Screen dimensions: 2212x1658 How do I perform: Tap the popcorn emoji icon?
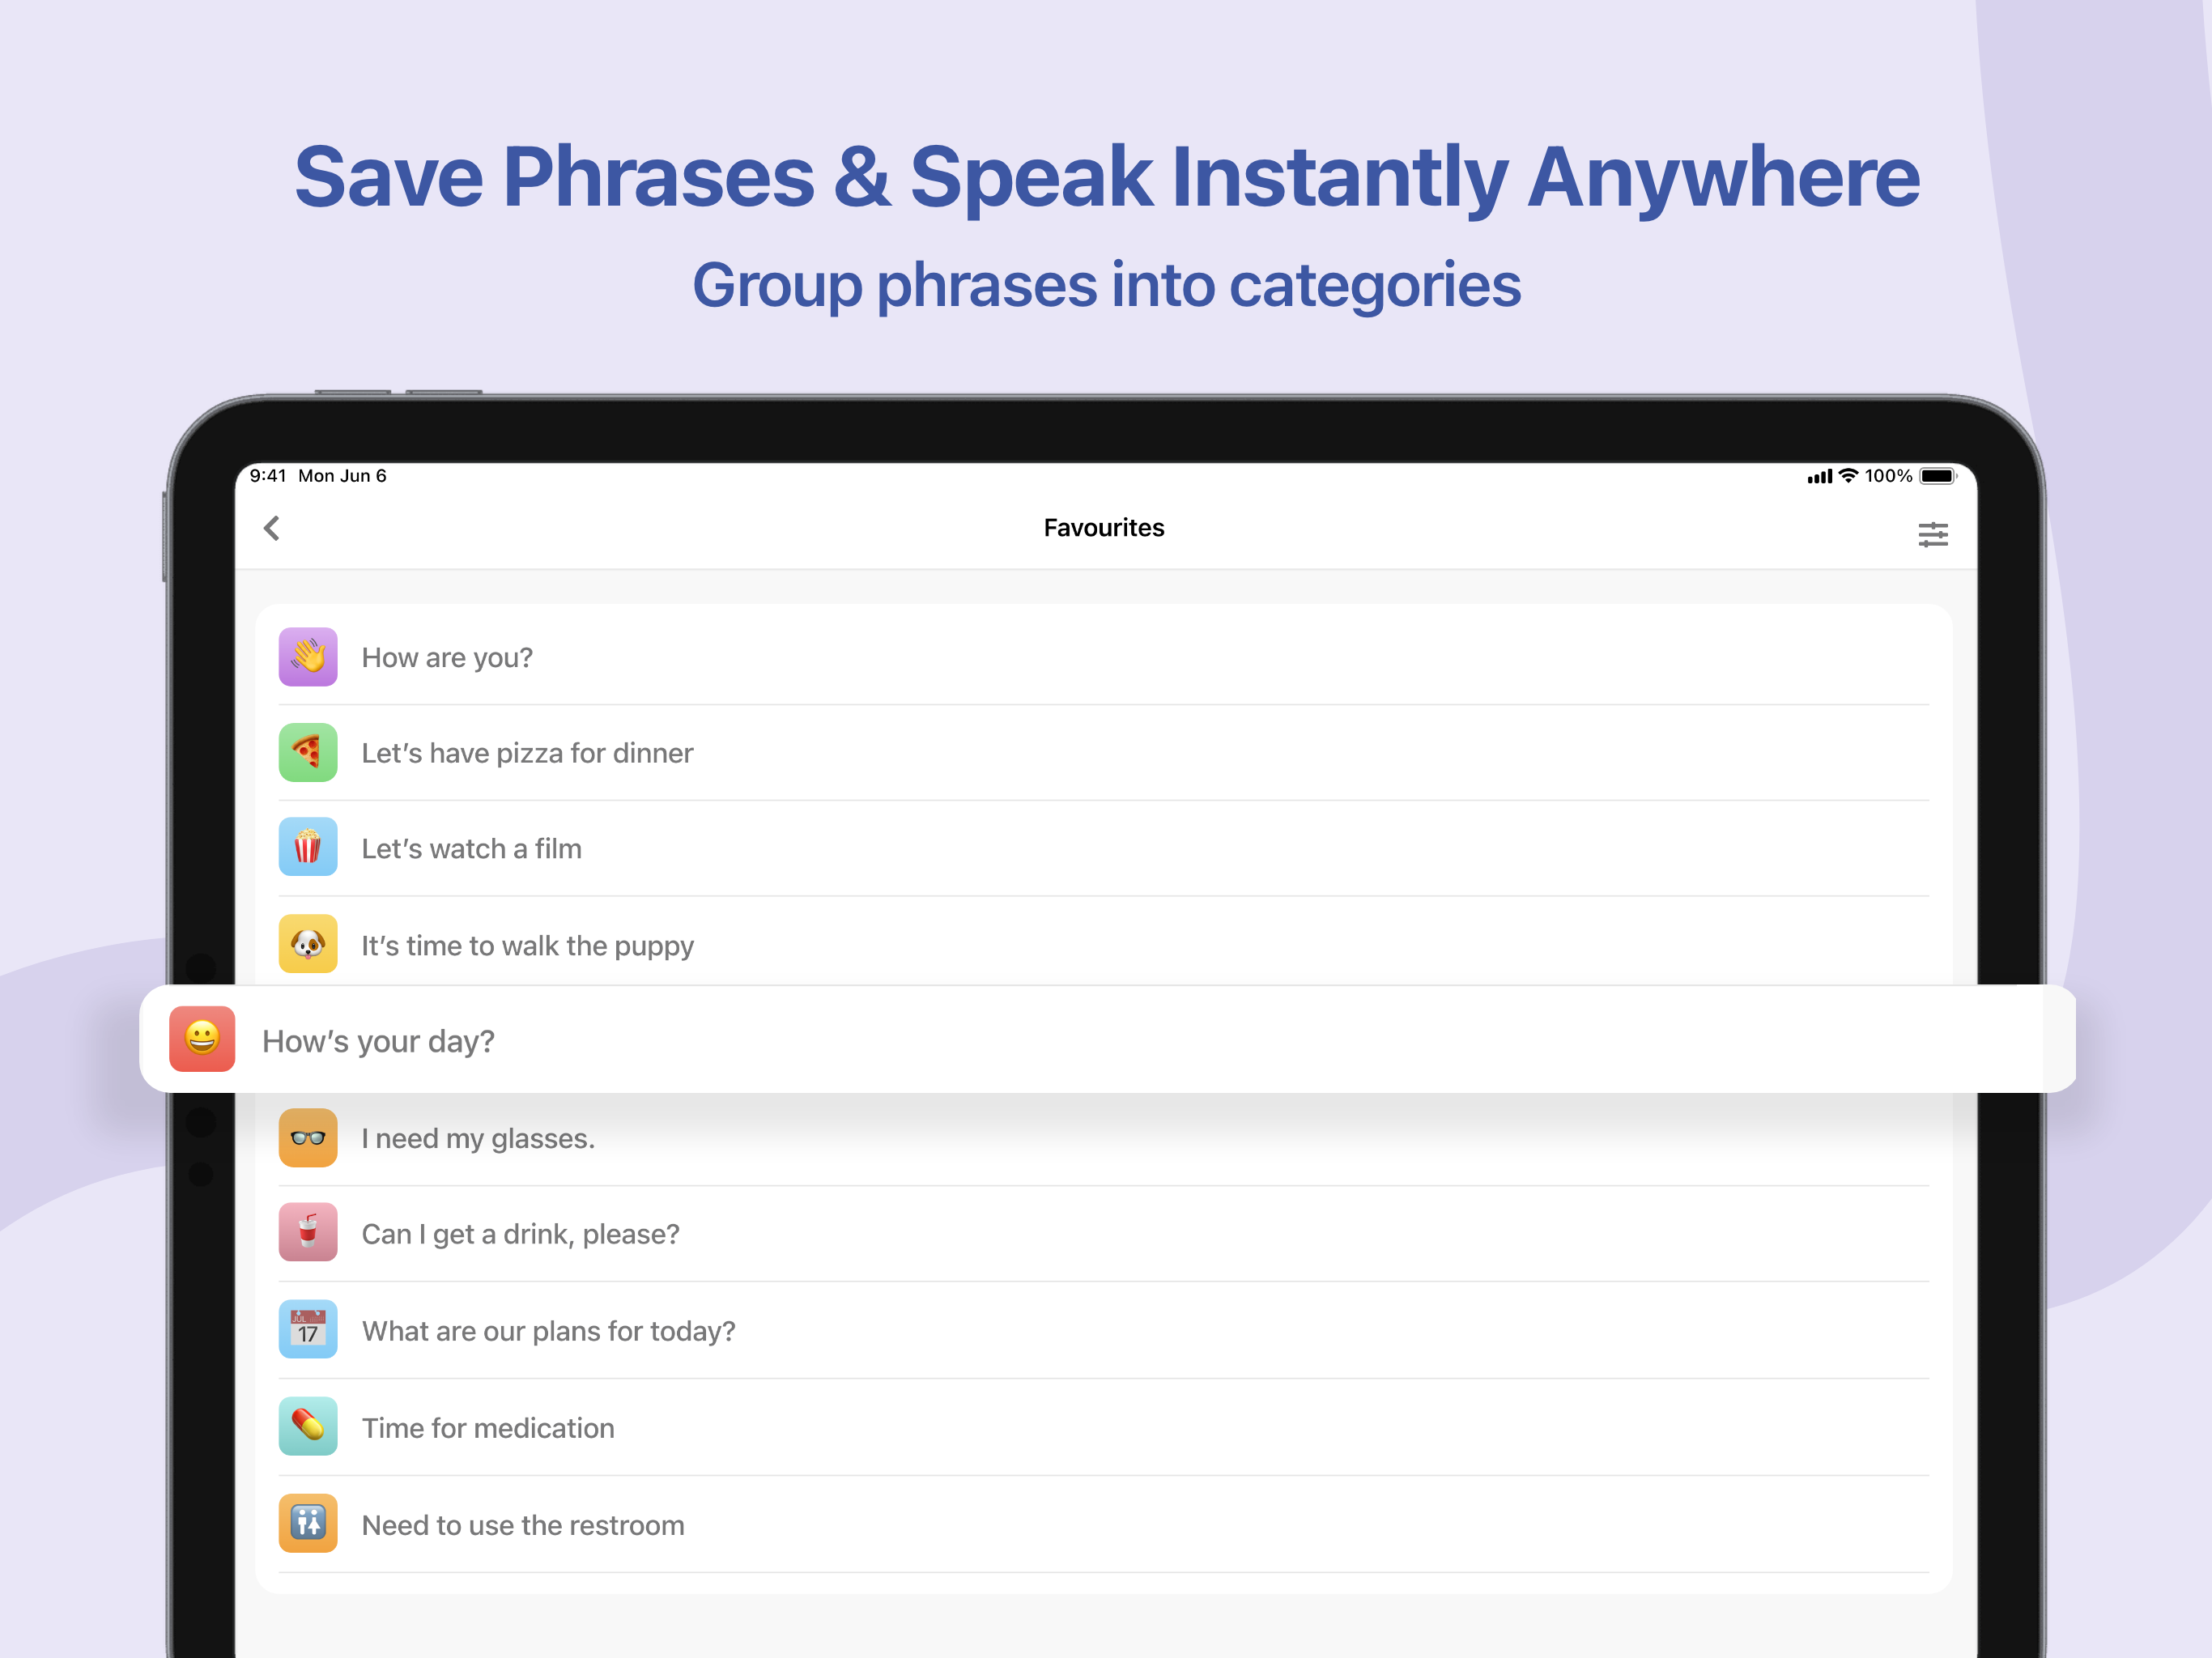[x=308, y=847]
